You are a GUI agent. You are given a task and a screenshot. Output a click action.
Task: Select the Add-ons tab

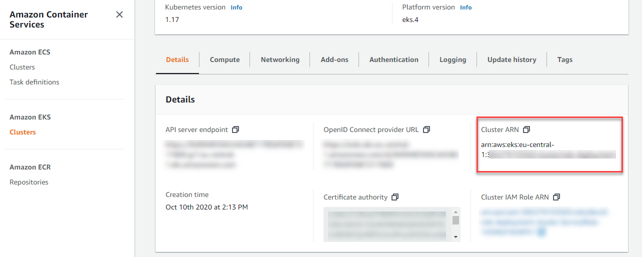point(334,59)
